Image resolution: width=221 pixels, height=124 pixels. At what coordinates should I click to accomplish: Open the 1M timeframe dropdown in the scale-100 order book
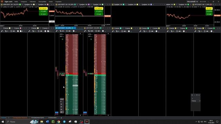[98, 31]
